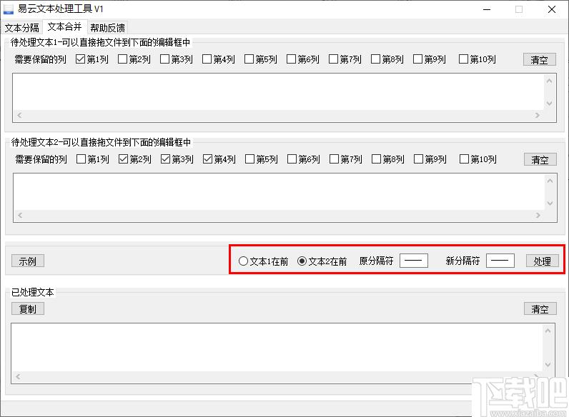Click text 2 box scroll down arrow
569x417 pixels.
click(550, 204)
